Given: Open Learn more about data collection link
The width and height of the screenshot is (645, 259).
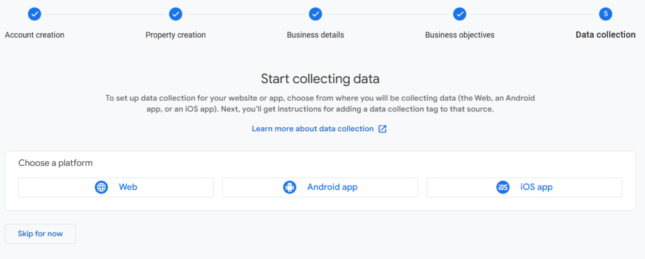Looking at the screenshot, I should point(312,129).
